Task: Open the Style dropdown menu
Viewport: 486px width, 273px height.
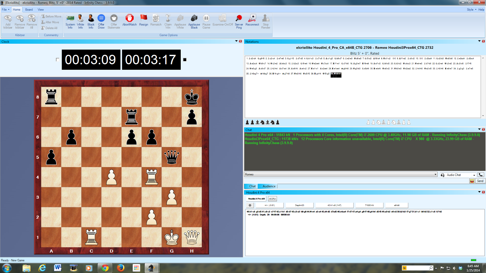Action: 471,9
